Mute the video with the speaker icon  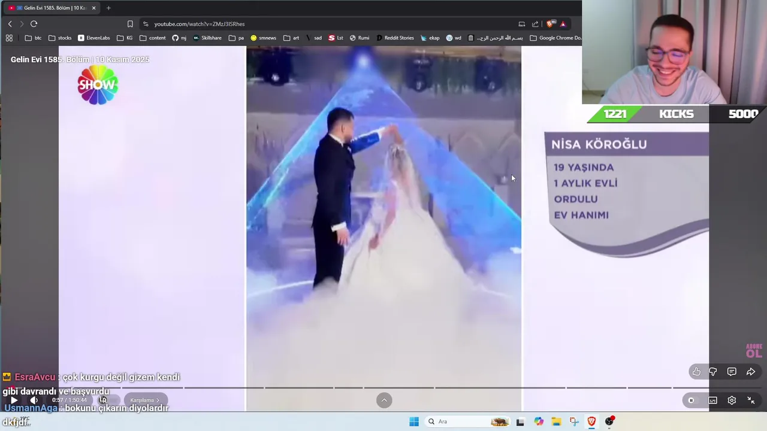[34, 400]
